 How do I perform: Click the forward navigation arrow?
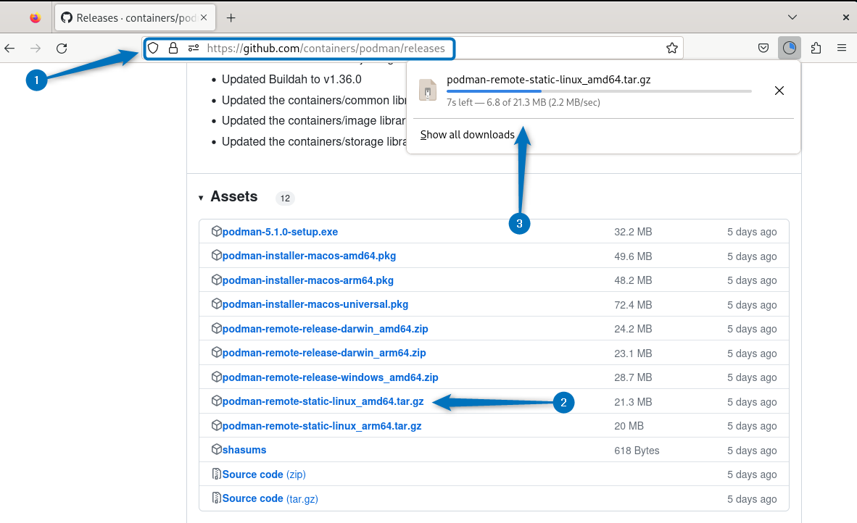(36, 48)
